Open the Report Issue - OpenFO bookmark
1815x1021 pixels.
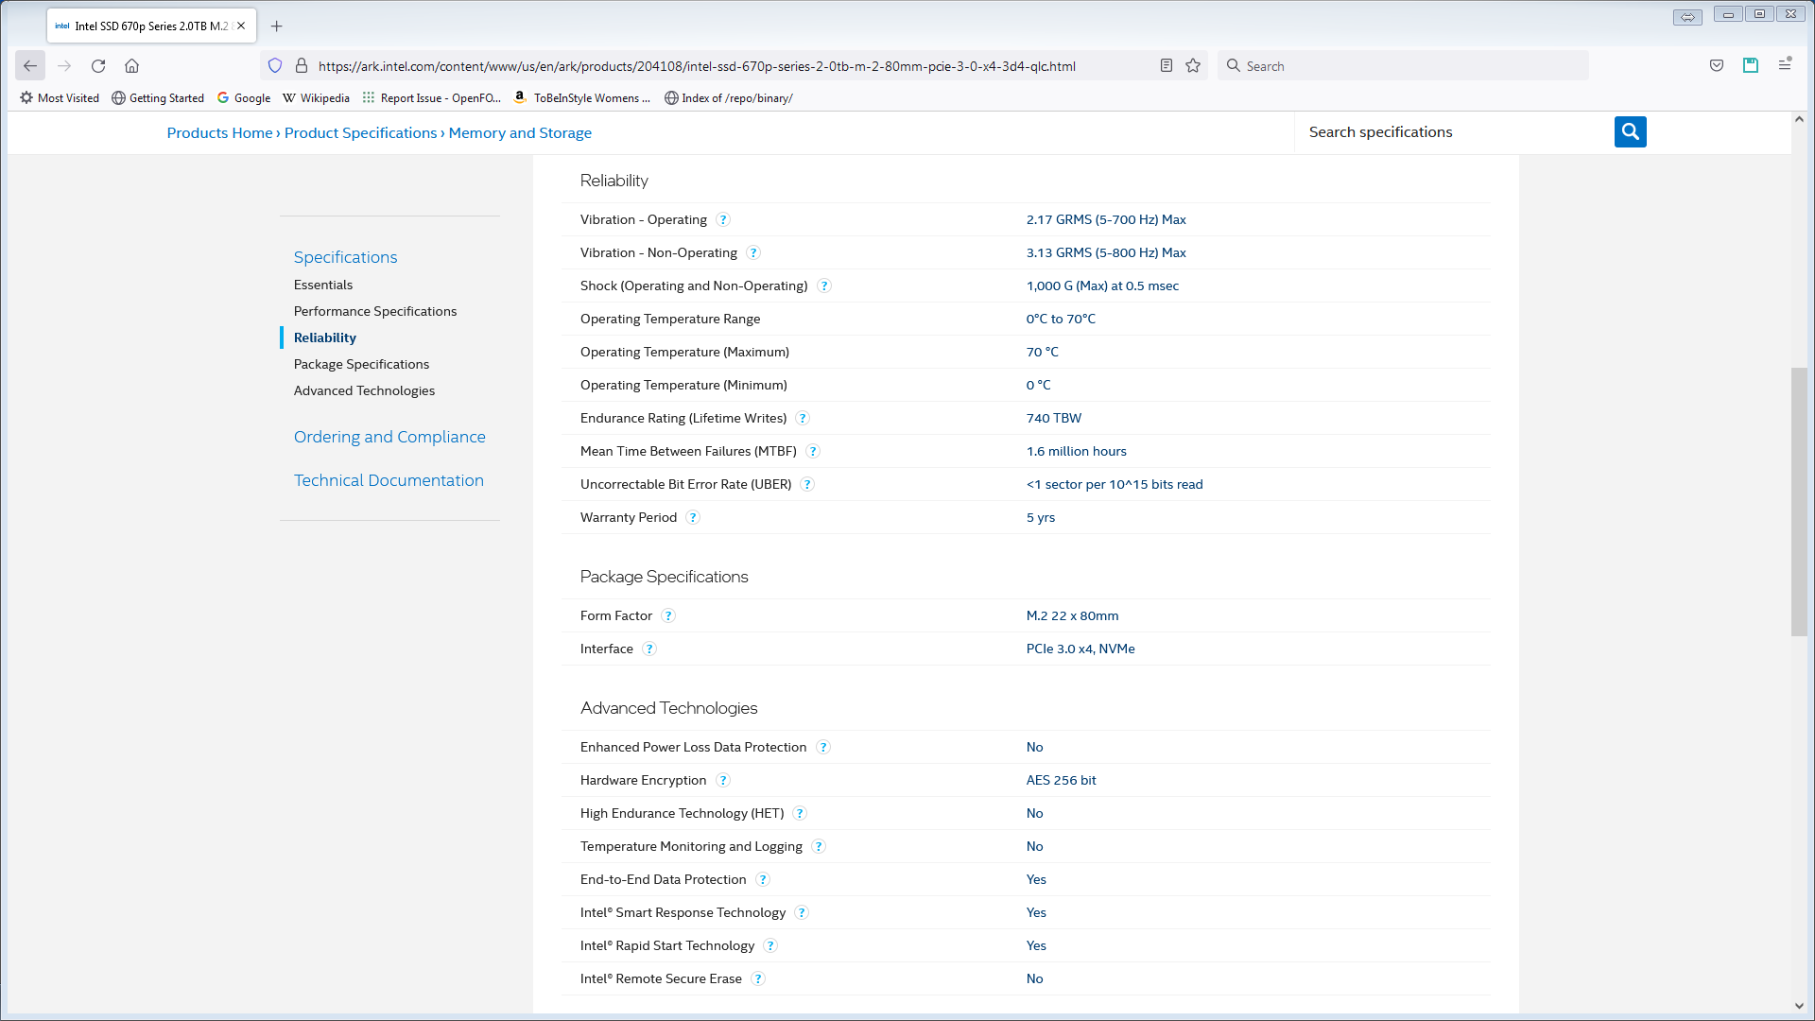pos(432,98)
